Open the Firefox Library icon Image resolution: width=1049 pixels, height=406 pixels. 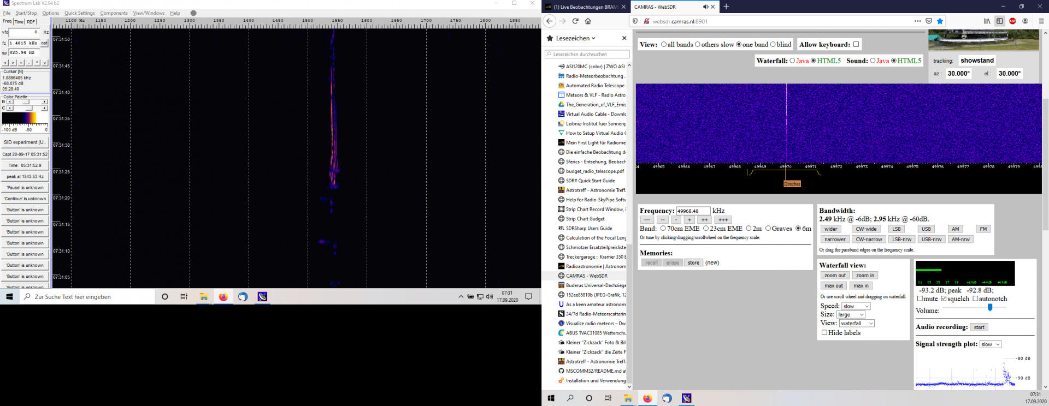tap(987, 21)
